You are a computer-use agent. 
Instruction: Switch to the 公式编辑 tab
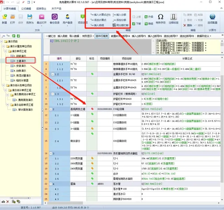coord(26,8)
